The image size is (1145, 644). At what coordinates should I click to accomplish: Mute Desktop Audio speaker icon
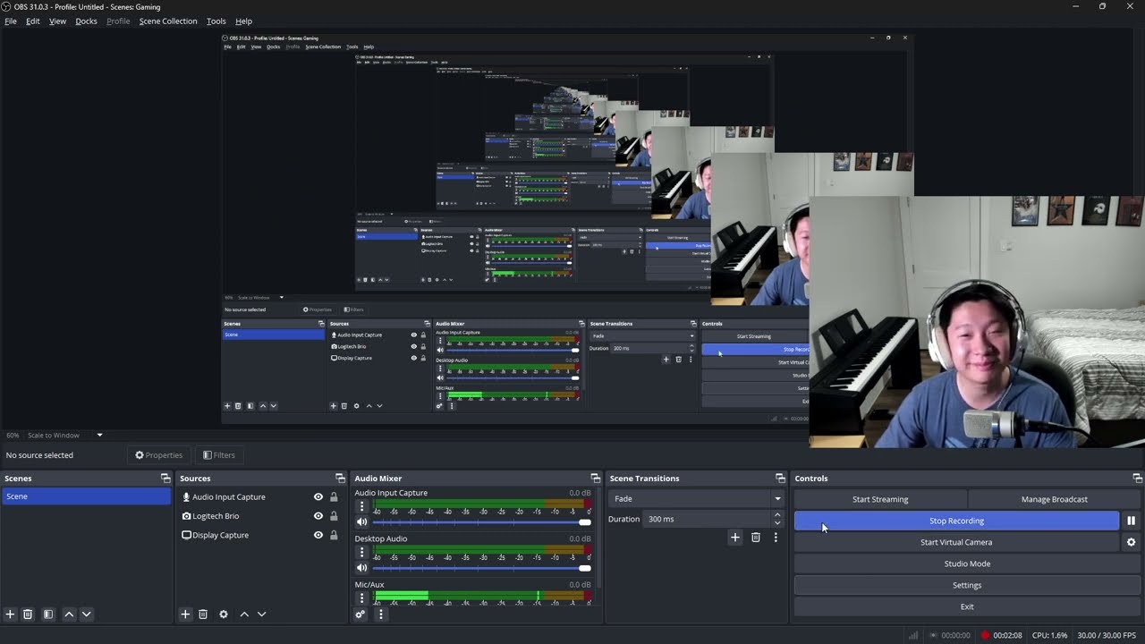point(361,567)
